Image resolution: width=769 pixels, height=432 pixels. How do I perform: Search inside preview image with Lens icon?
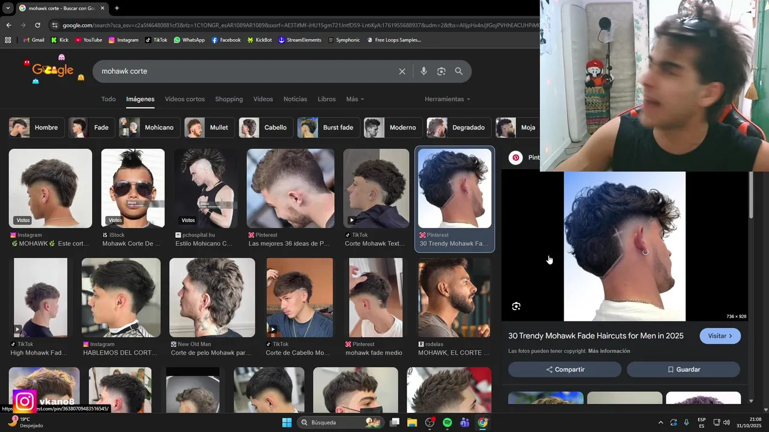tap(516, 307)
